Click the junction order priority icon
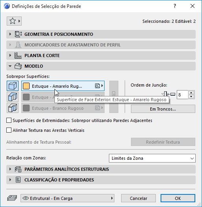The height and width of the screenshot is (207, 202). [168, 94]
